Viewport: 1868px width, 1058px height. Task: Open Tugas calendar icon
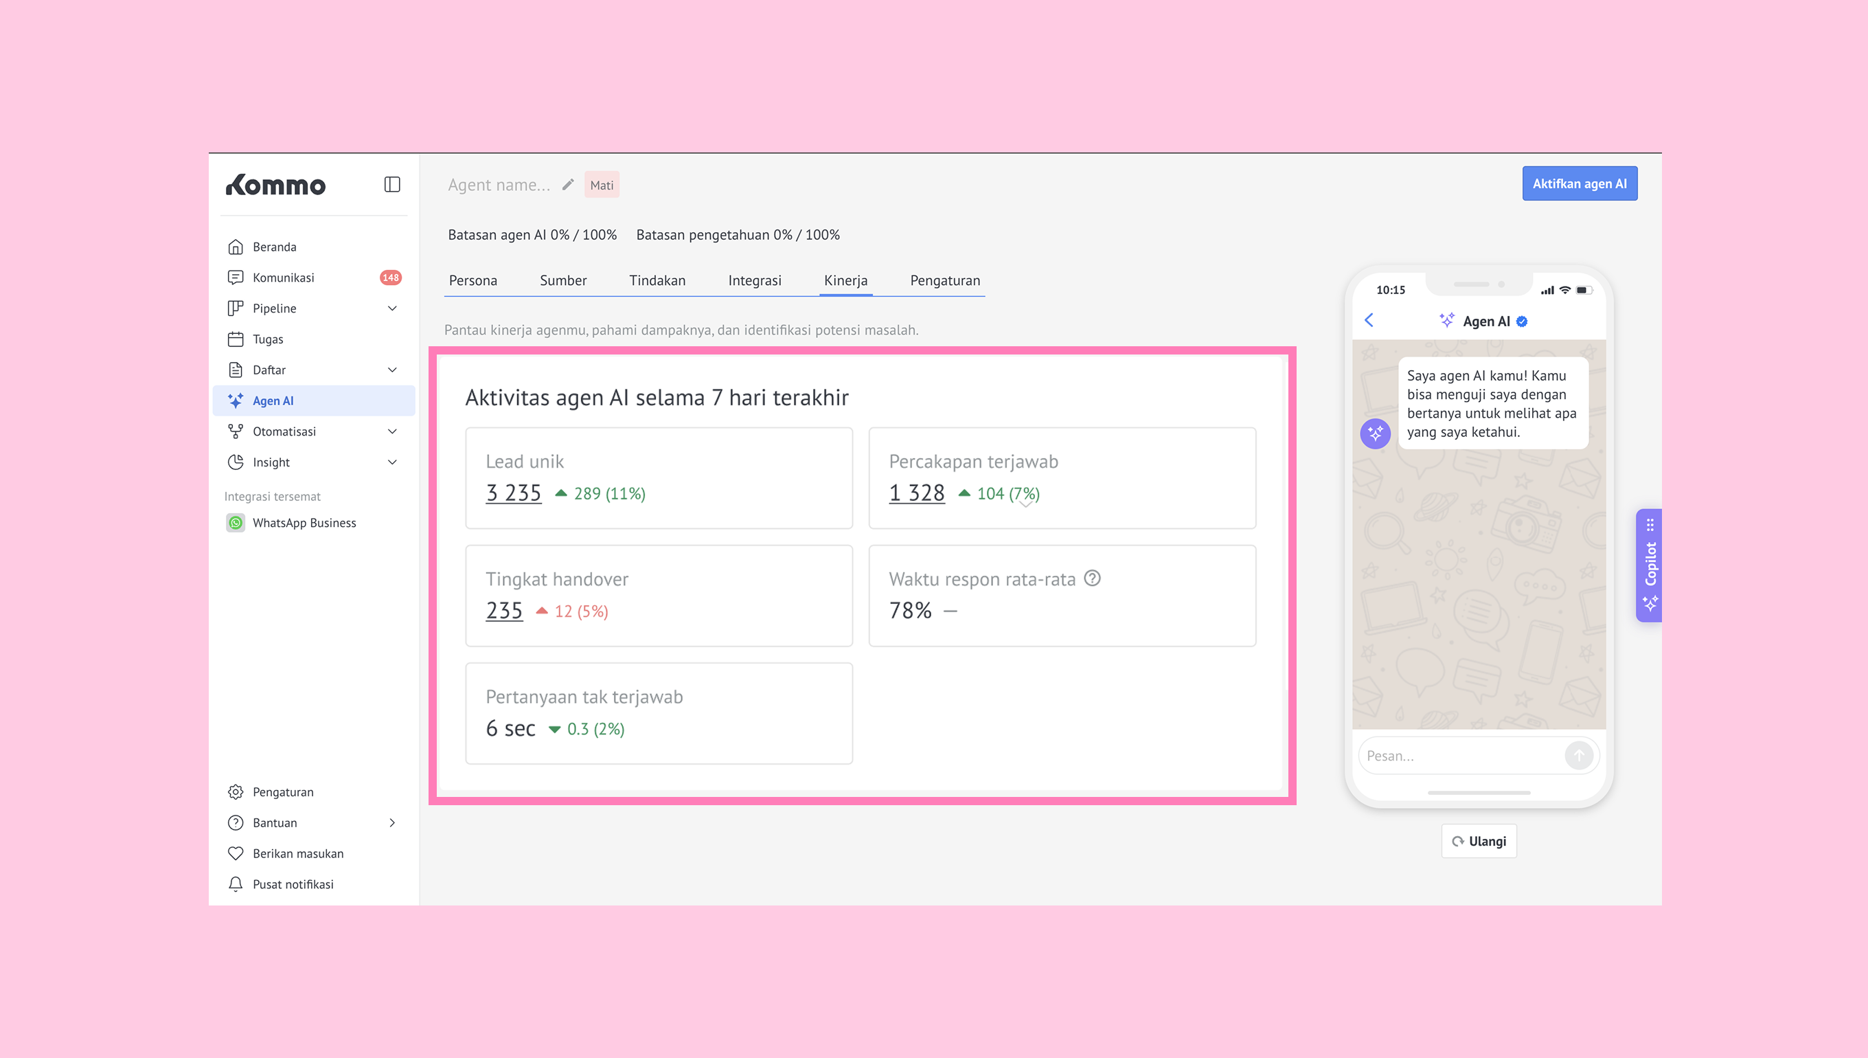coord(236,339)
